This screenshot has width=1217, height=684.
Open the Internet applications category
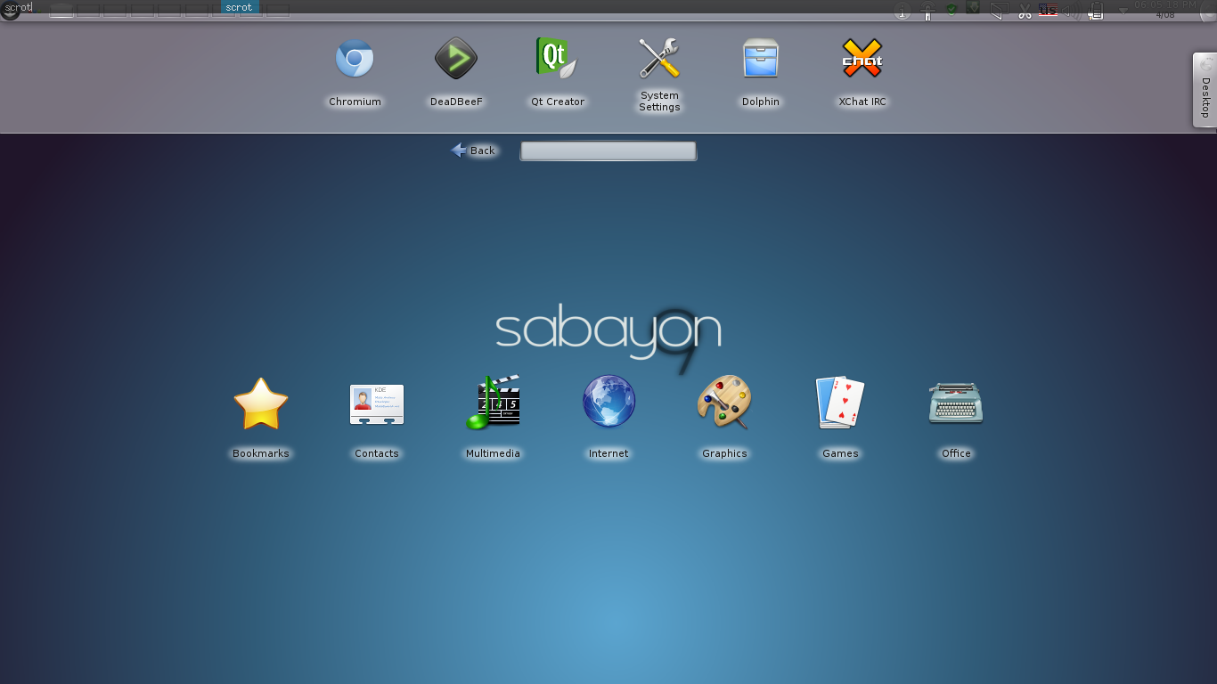608,418
